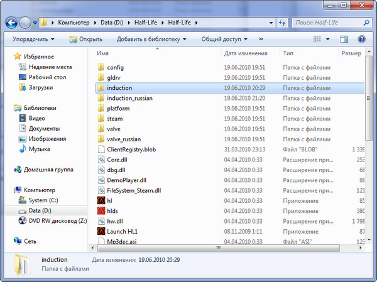This screenshot has width=377, height=282.
Task: Click the Открыть toolbar button
Action: [86, 39]
